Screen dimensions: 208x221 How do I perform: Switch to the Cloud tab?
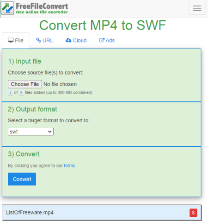(x=76, y=41)
